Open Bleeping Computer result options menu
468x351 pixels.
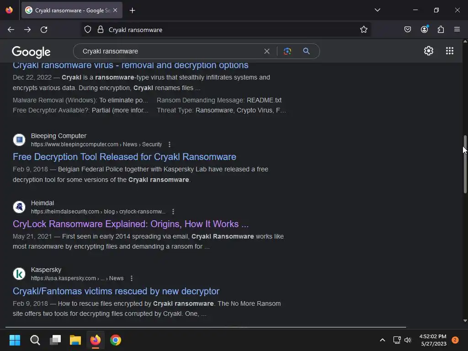[170, 144]
